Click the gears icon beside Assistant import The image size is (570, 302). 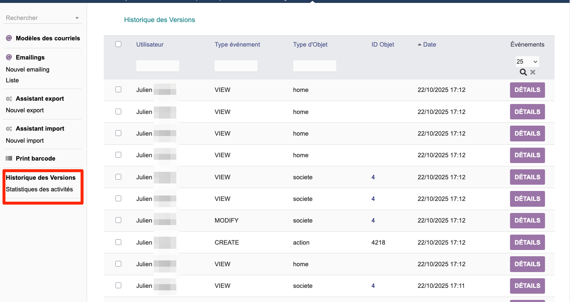pos(9,129)
